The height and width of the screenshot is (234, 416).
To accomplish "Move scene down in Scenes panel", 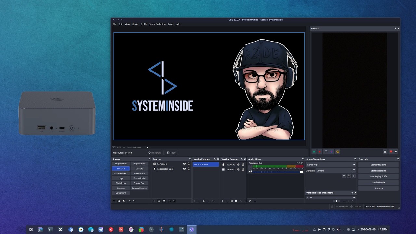I will click(x=134, y=201).
